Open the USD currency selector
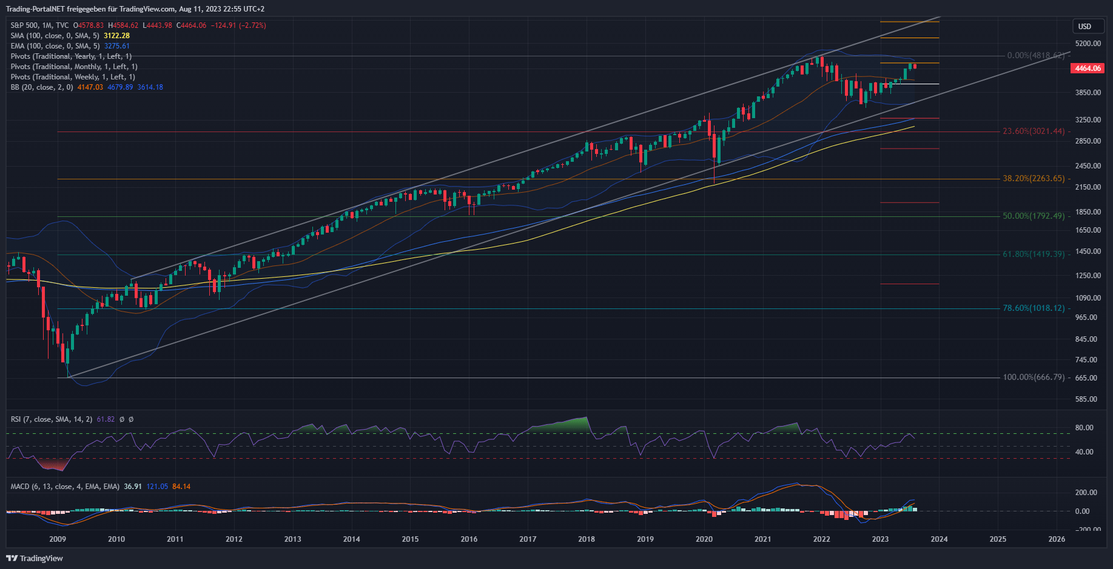This screenshot has width=1113, height=569. point(1084,26)
